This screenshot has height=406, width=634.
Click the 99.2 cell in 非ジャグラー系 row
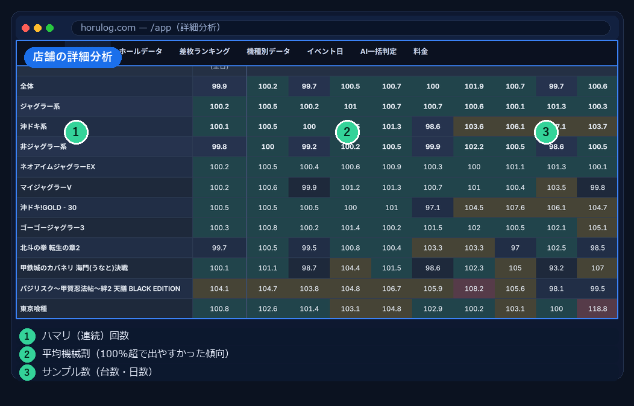tap(309, 146)
